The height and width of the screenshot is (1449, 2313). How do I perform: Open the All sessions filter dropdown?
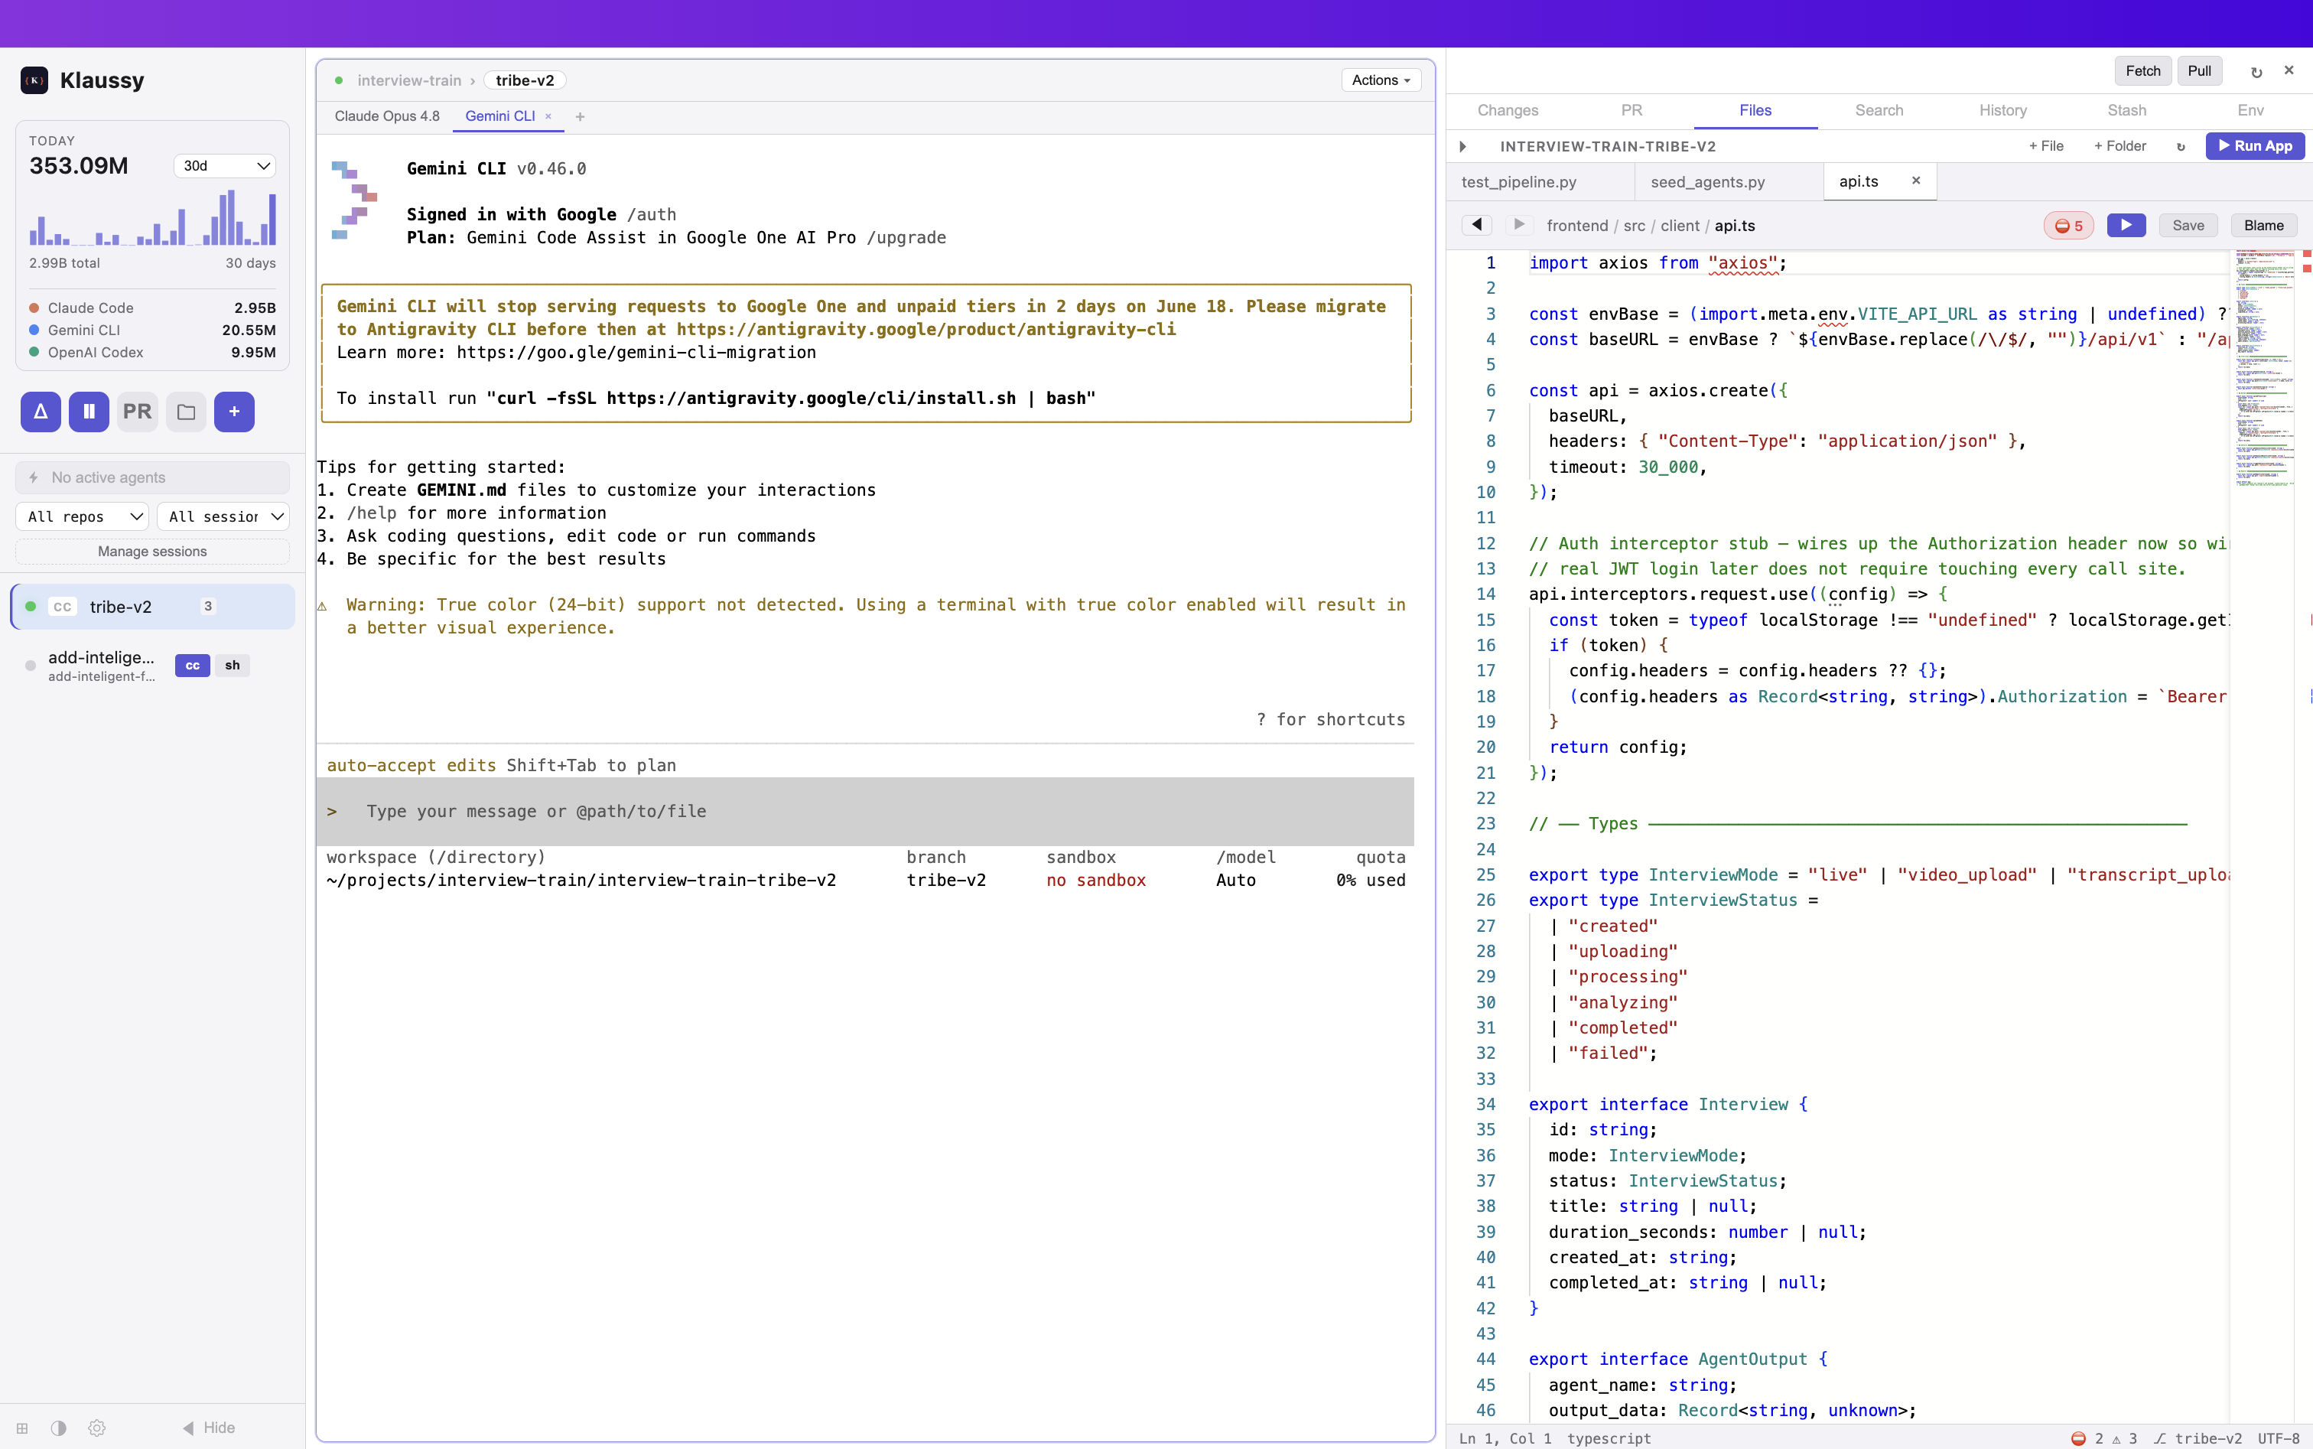coord(223,516)
